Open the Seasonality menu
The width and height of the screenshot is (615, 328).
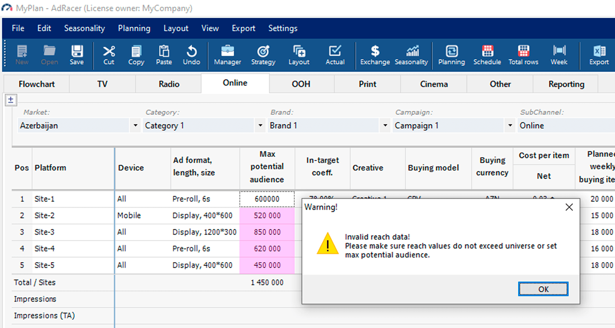click(x=85, y=28)
